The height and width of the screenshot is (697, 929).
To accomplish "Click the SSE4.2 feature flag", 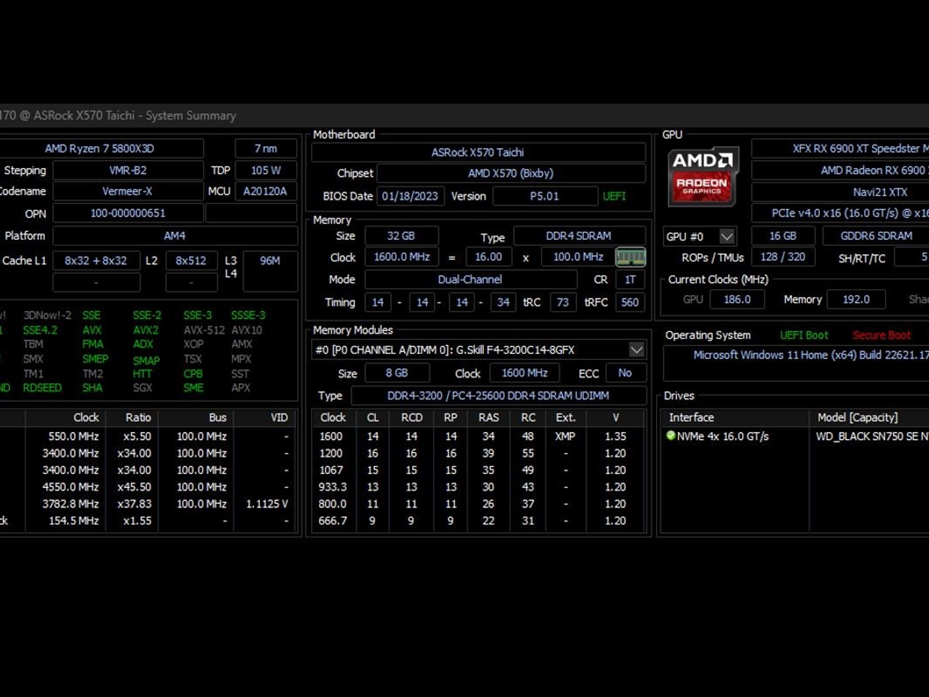I will coord(40,330).
